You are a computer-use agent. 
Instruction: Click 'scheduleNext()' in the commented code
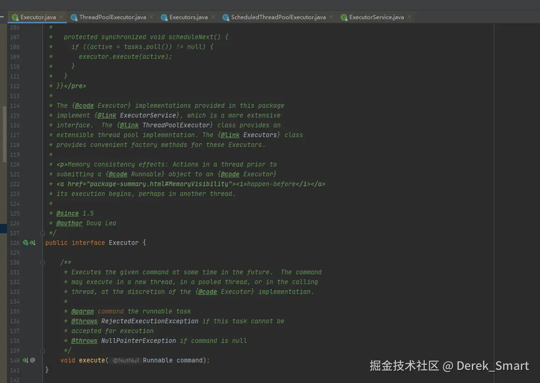pos(195,37)
